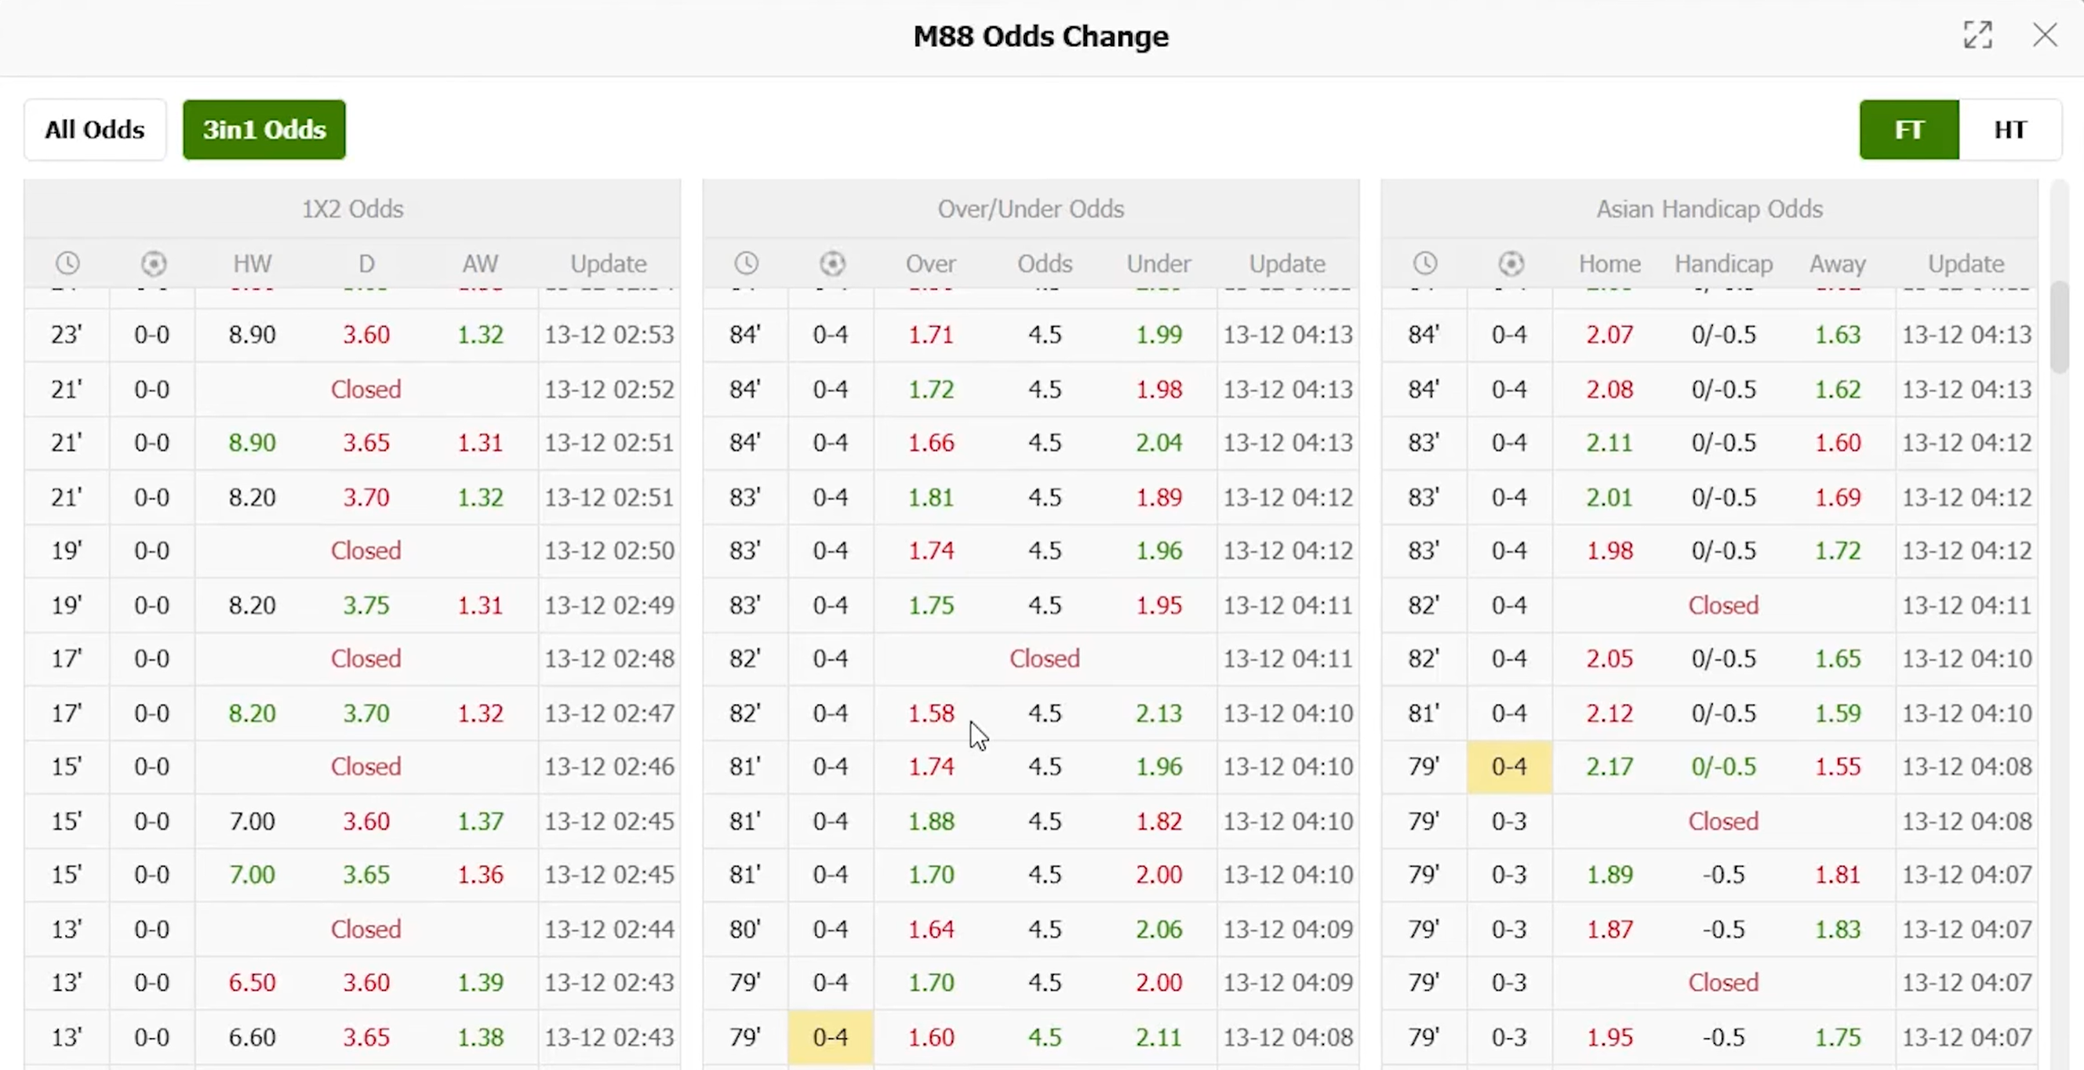Click soccer ball icon in 1X2 Odds header
Viewport: 2084px width, 1070px height.
[x=154, y=263]
